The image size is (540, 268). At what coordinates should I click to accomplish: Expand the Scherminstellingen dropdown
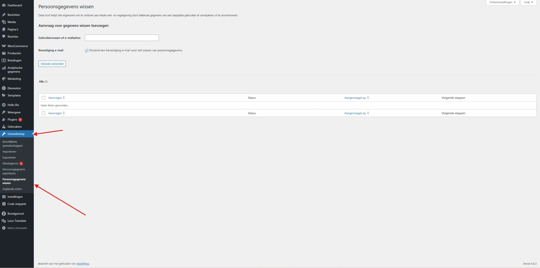coord(502,2)
